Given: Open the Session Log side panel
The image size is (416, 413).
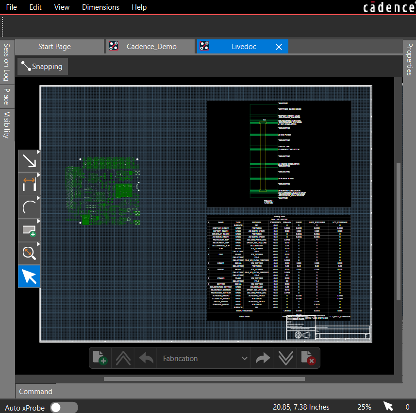Looking at the screenshot, I should pyautogui.click(x=7, y=62).
